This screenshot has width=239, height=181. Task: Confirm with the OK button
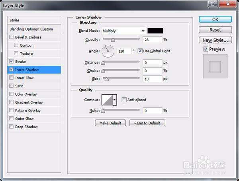pos(215,19)
